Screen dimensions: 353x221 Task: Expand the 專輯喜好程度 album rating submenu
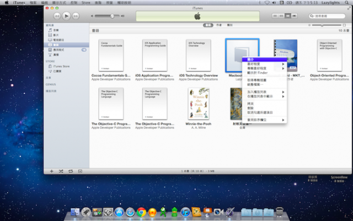tap(264, 68)
